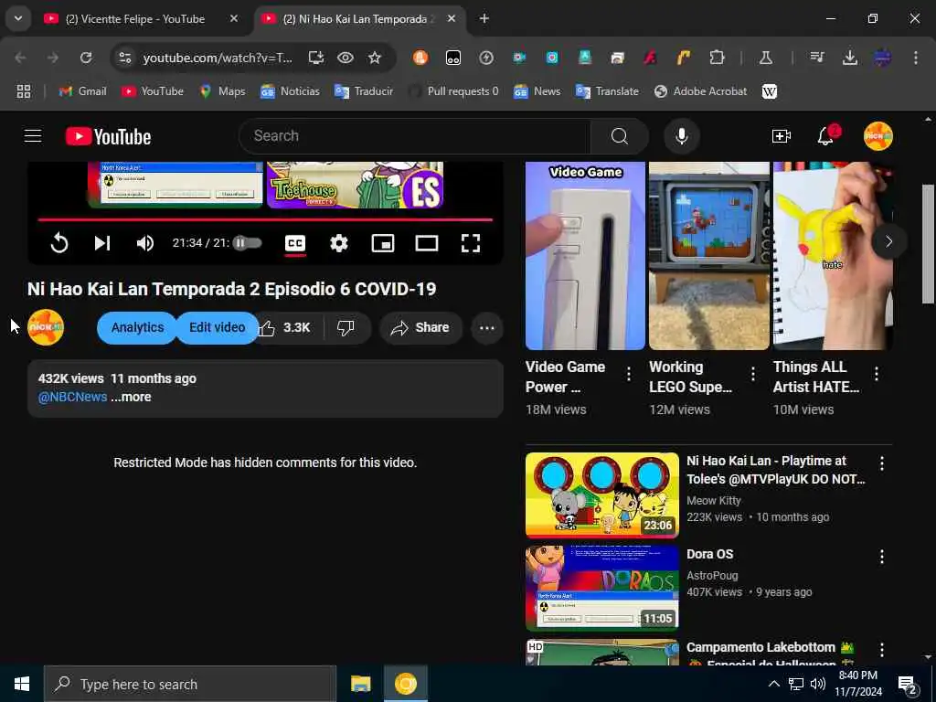Open the Maps bookmark

(x=223, y=91)
